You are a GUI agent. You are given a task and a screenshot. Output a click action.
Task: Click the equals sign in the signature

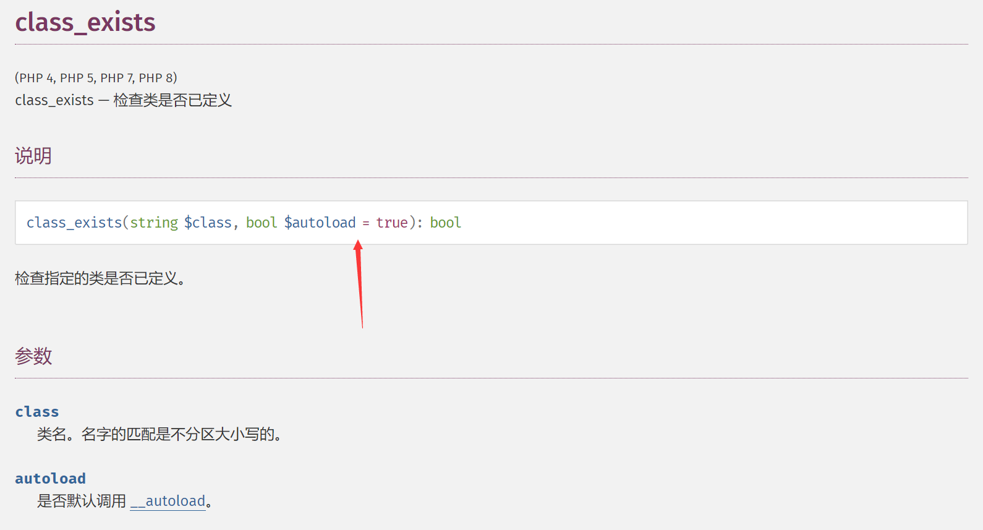[x=366, y=223]
